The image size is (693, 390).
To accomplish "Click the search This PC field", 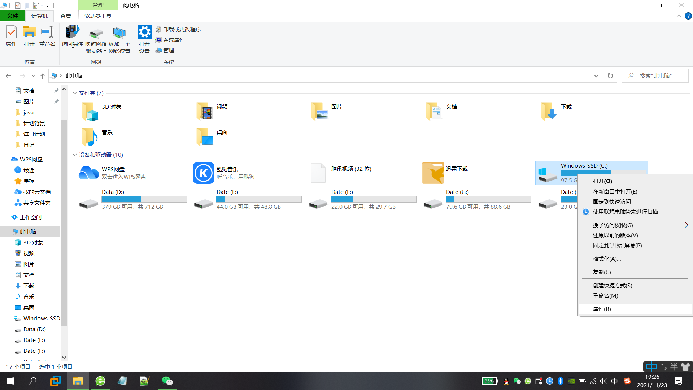I will click(x=655, y=76).
